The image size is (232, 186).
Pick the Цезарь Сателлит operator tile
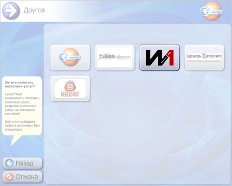pyautogui.click(x=204, y=58)
